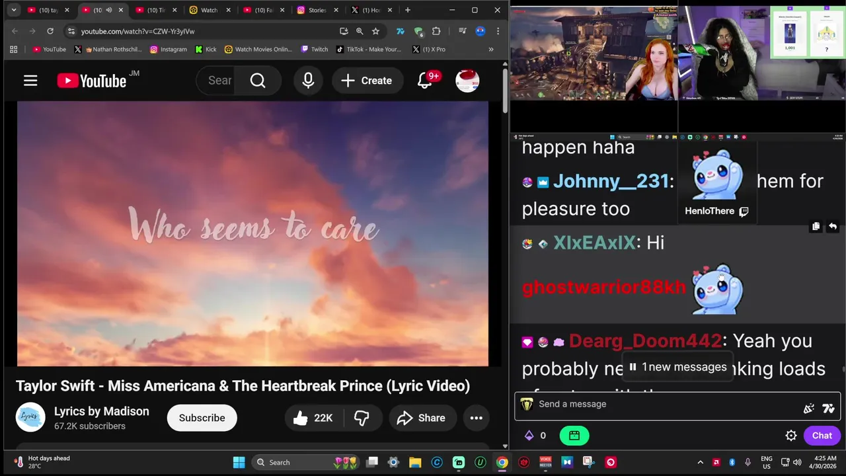Mute the playing YouTube tab speaker icon

pyautogui.click(x=109, y=10)
